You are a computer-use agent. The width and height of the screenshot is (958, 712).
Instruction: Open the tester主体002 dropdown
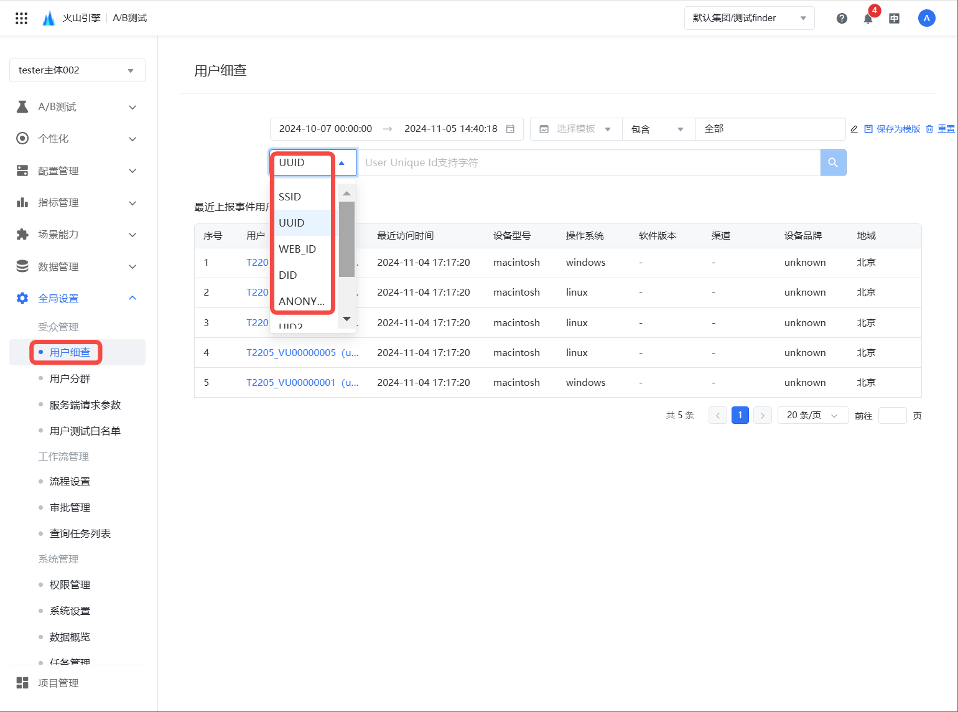(77, 70)
